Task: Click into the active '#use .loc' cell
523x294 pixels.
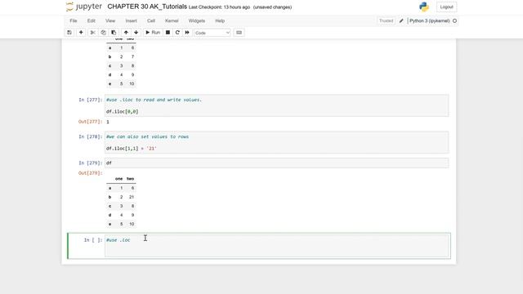Action: tap(276, 246)
